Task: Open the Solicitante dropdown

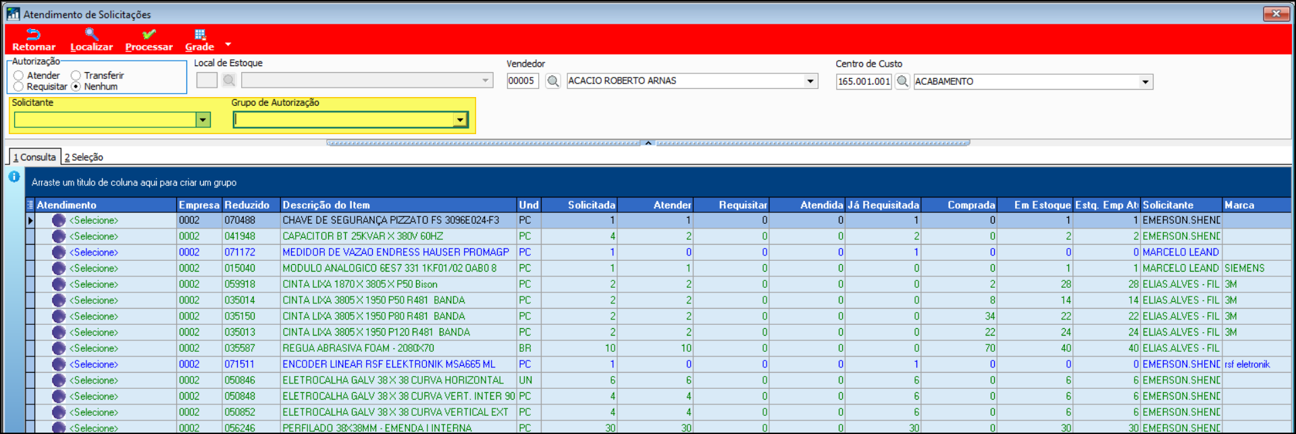Action: (x=203, y=120)
